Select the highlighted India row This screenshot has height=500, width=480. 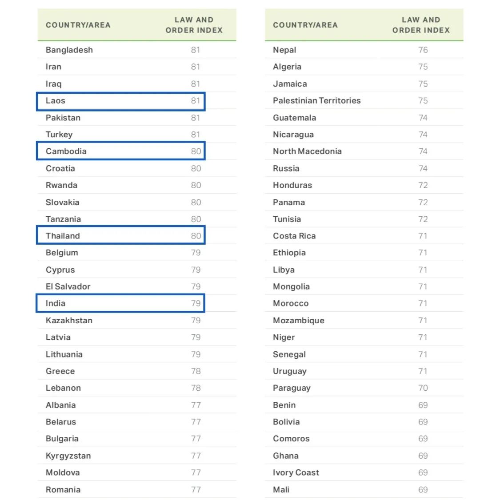[120, 303]
